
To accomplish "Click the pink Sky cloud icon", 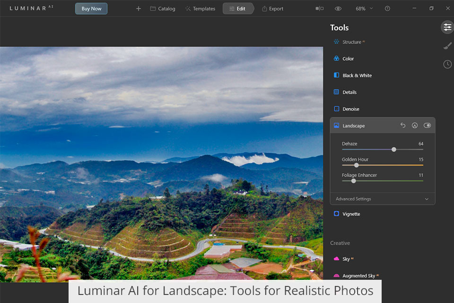I will coord(336,258).
